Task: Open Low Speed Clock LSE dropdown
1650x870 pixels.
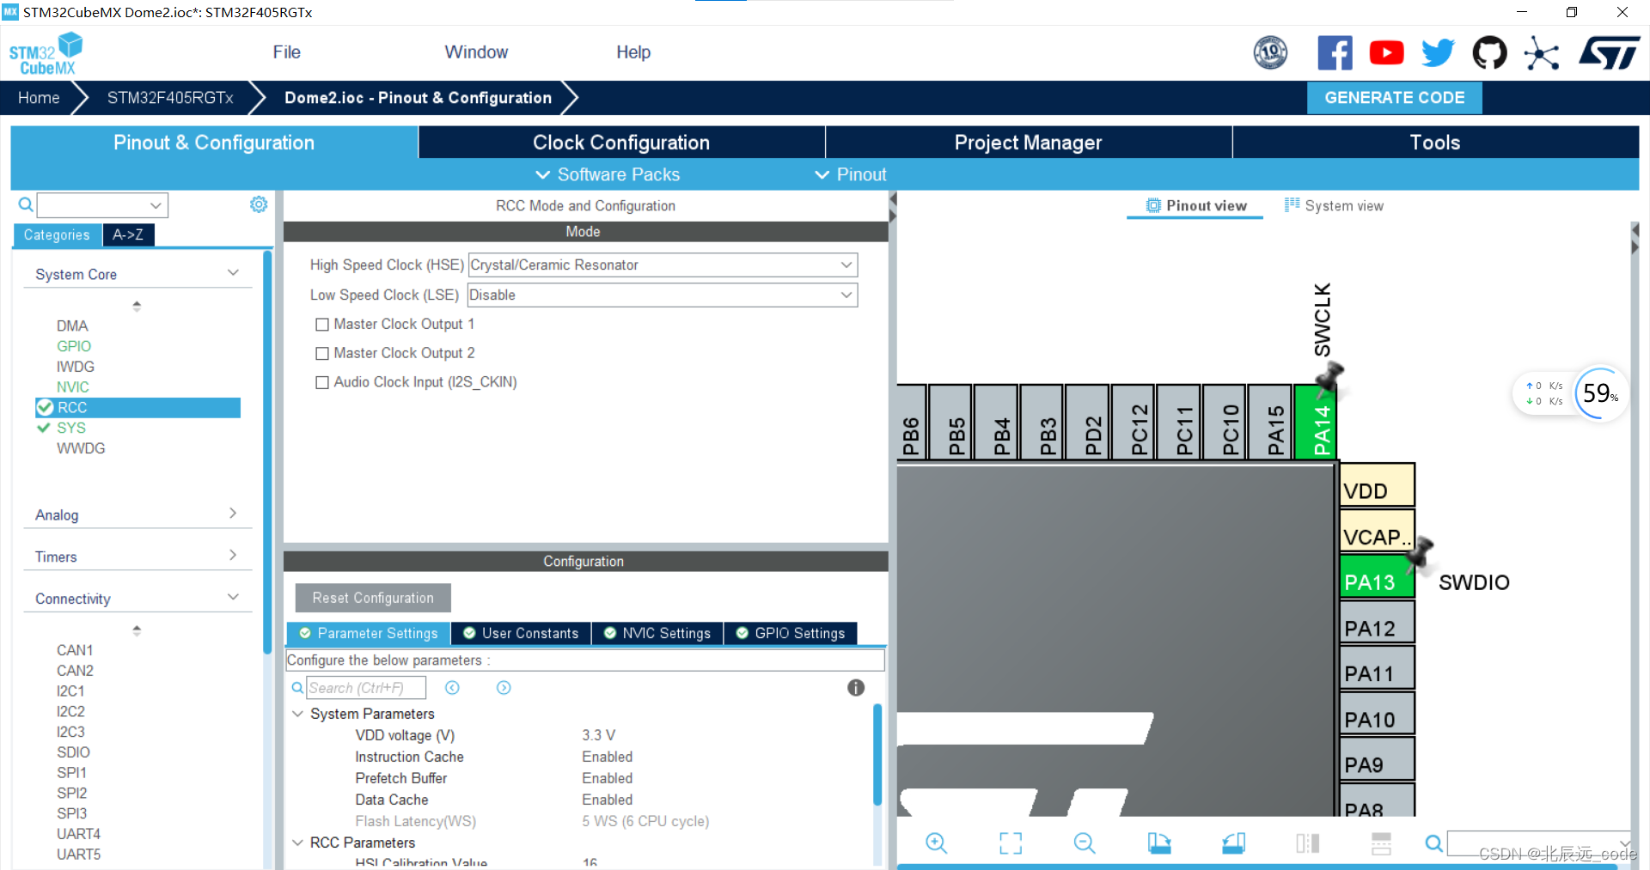Action: pos(663,295)
